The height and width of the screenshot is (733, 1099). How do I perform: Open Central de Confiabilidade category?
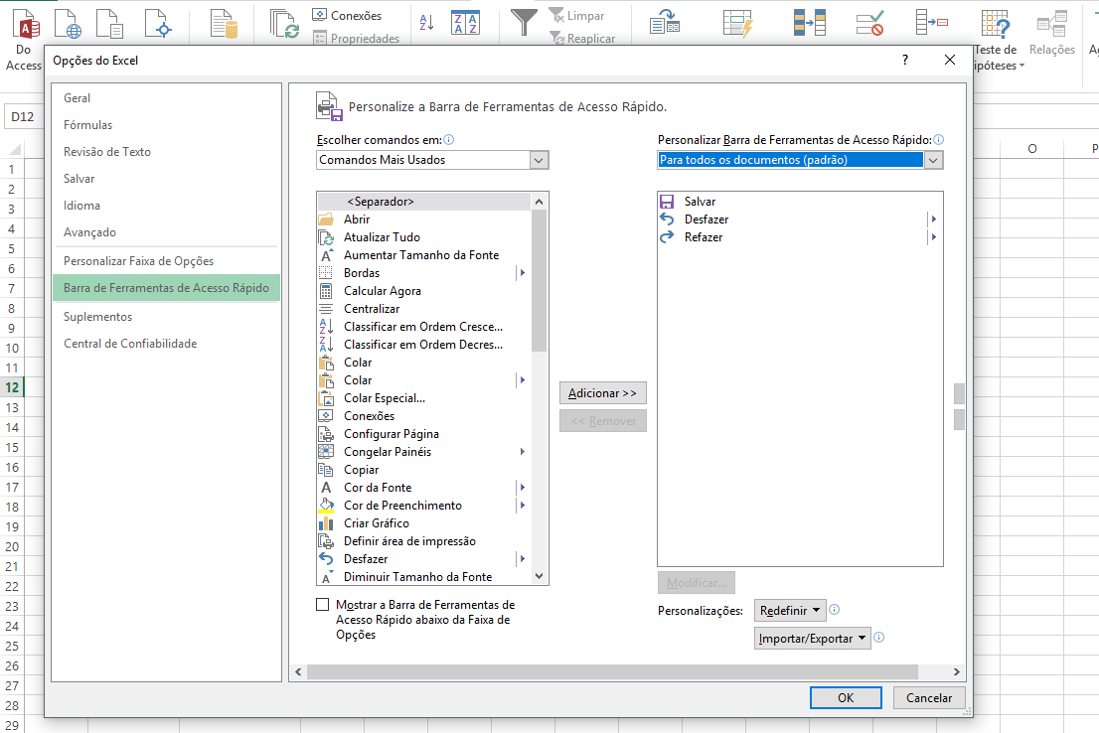click(165, 344)
